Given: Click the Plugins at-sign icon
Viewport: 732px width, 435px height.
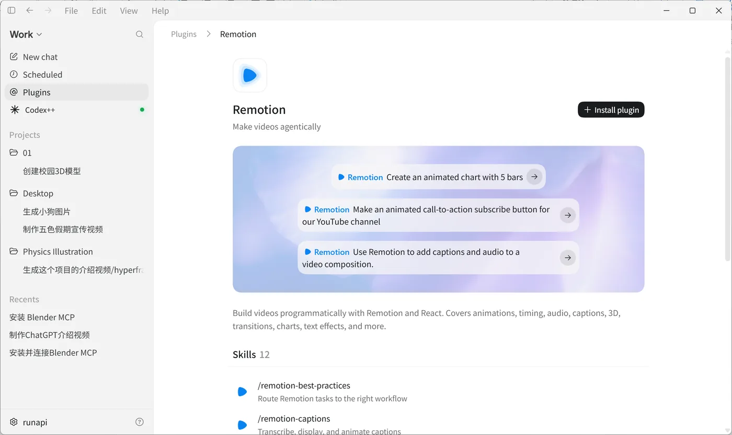Looking at the screenshot, I should (x=14, y=92).
